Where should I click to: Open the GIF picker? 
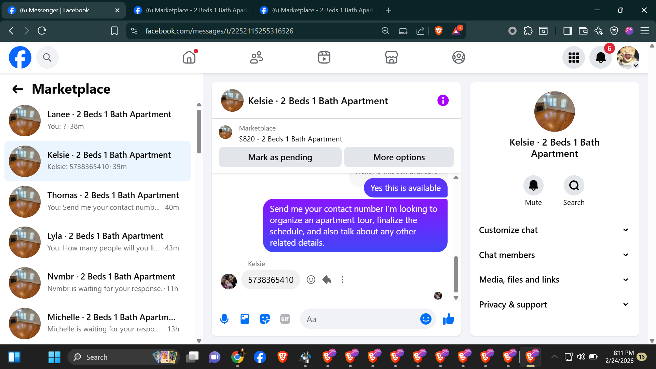(x=285, y=319)
